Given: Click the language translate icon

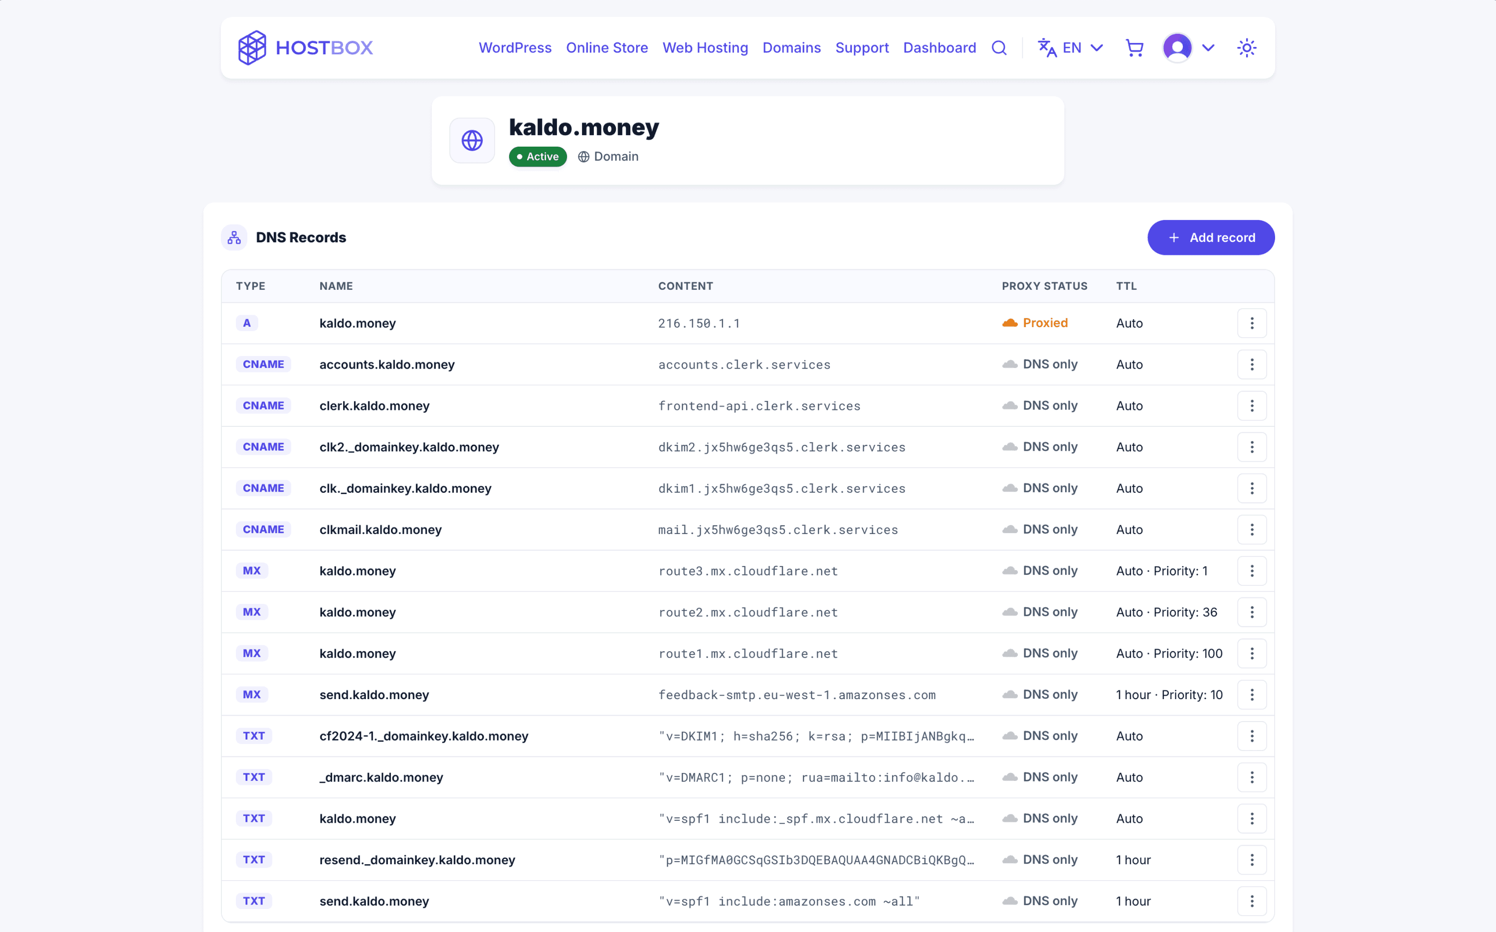Looking at the screenshot, I should 1047,47.
